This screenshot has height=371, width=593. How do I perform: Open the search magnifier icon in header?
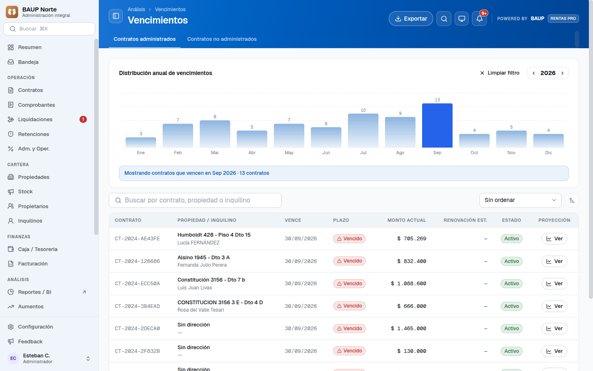[444, 19]
